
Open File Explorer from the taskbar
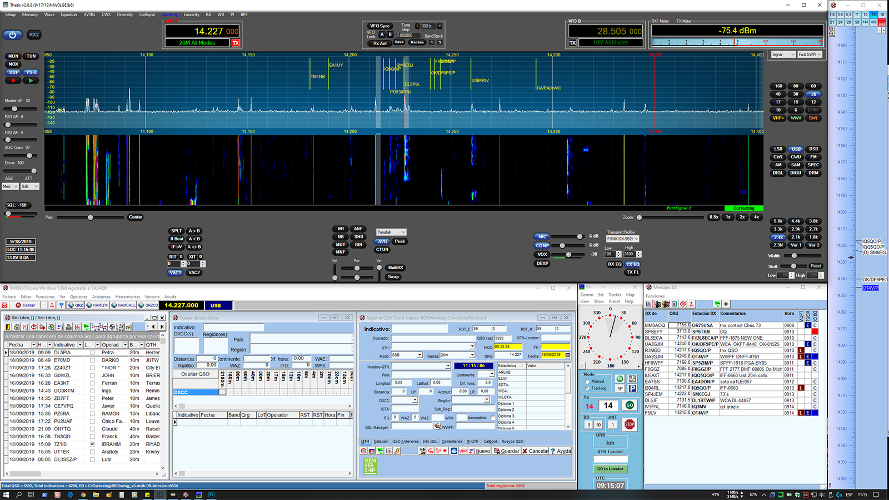[96, 494]
